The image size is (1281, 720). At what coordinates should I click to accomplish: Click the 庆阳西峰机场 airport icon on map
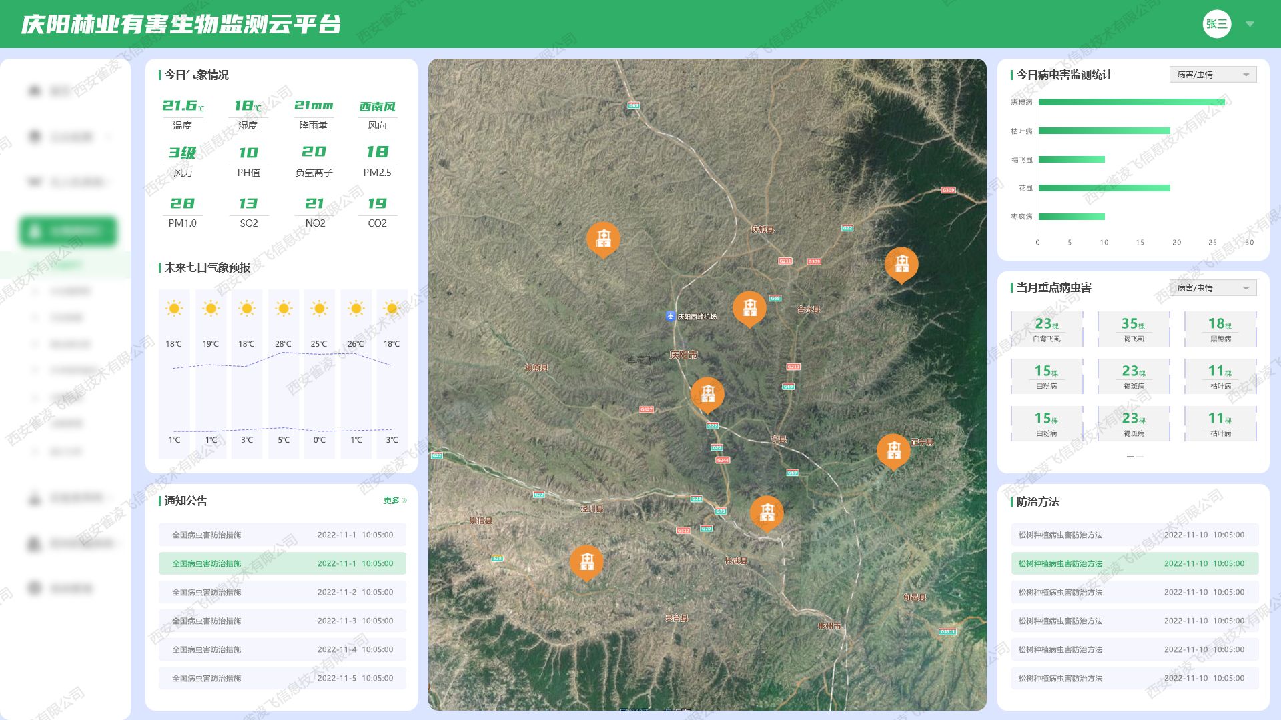click(x=671, y=316)
